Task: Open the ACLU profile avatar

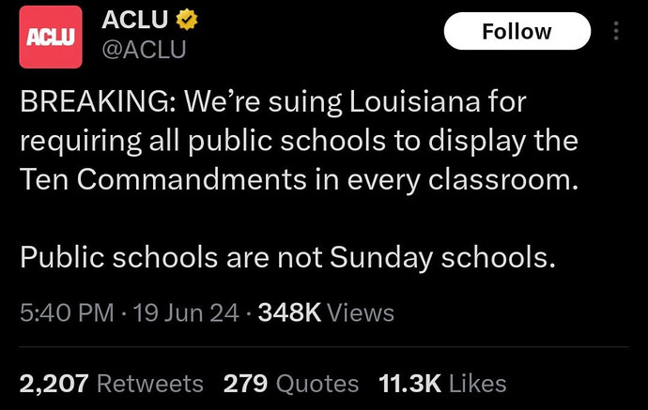Action: [x=52, y=37]
